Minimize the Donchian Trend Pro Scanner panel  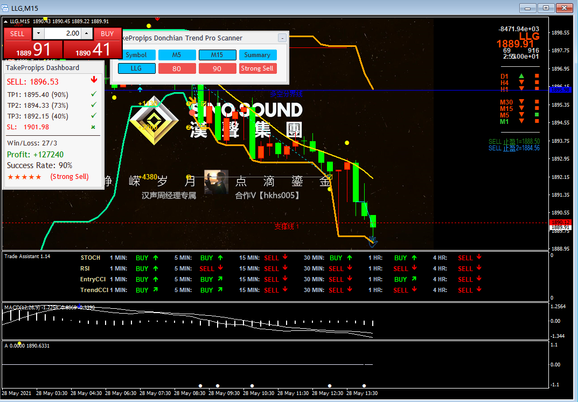point(282,38)
